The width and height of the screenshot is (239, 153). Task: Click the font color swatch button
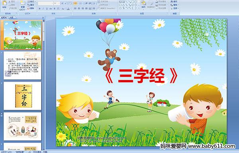click(x=68, y=9)
